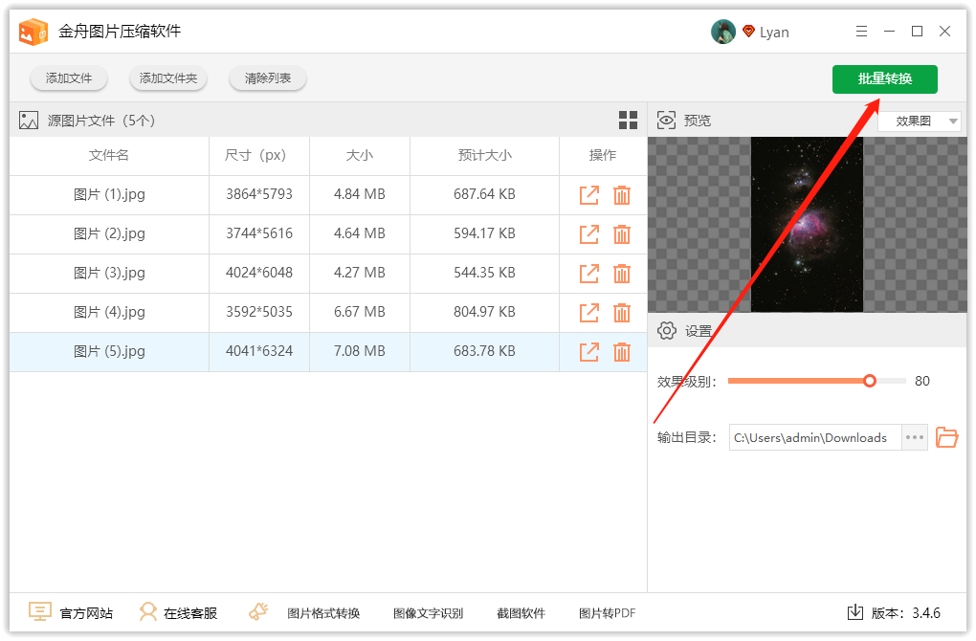Open 图片 (2).jpg using its open icon
Viewport: 976px width, 641px height.
coord(588,234)
